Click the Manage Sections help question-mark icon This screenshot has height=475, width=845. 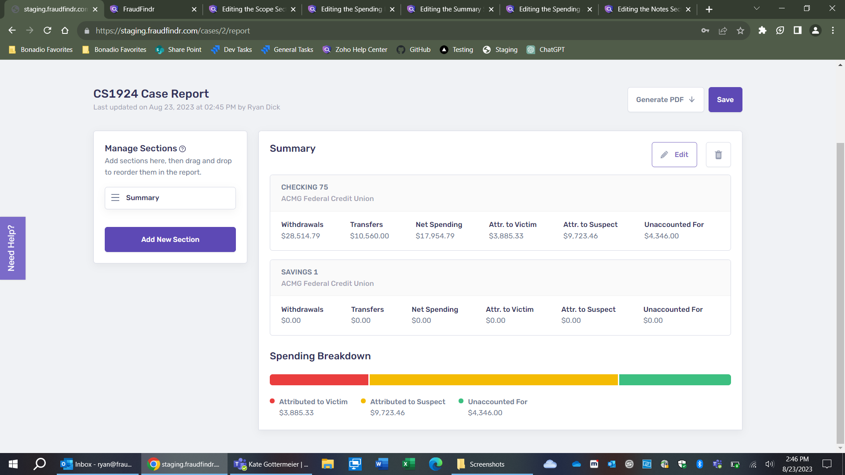coord(183,149)
